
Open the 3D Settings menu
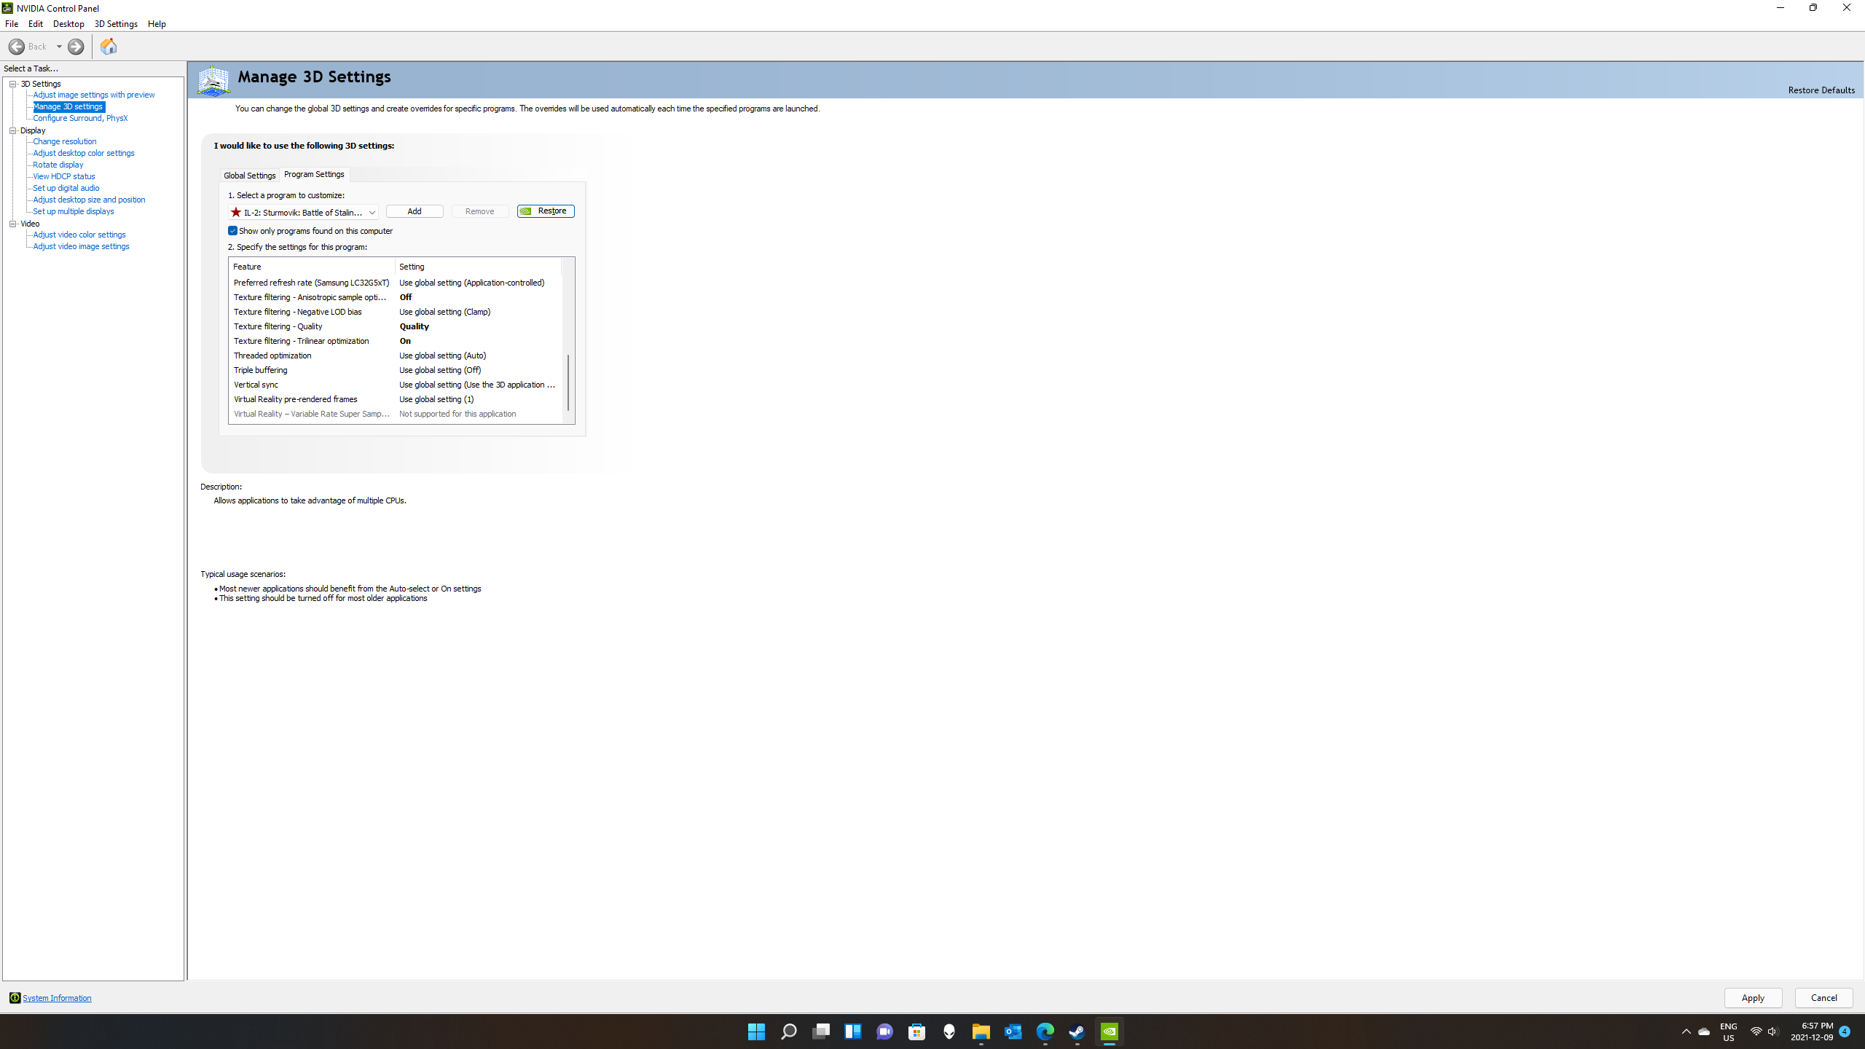(x=116, y=24)
